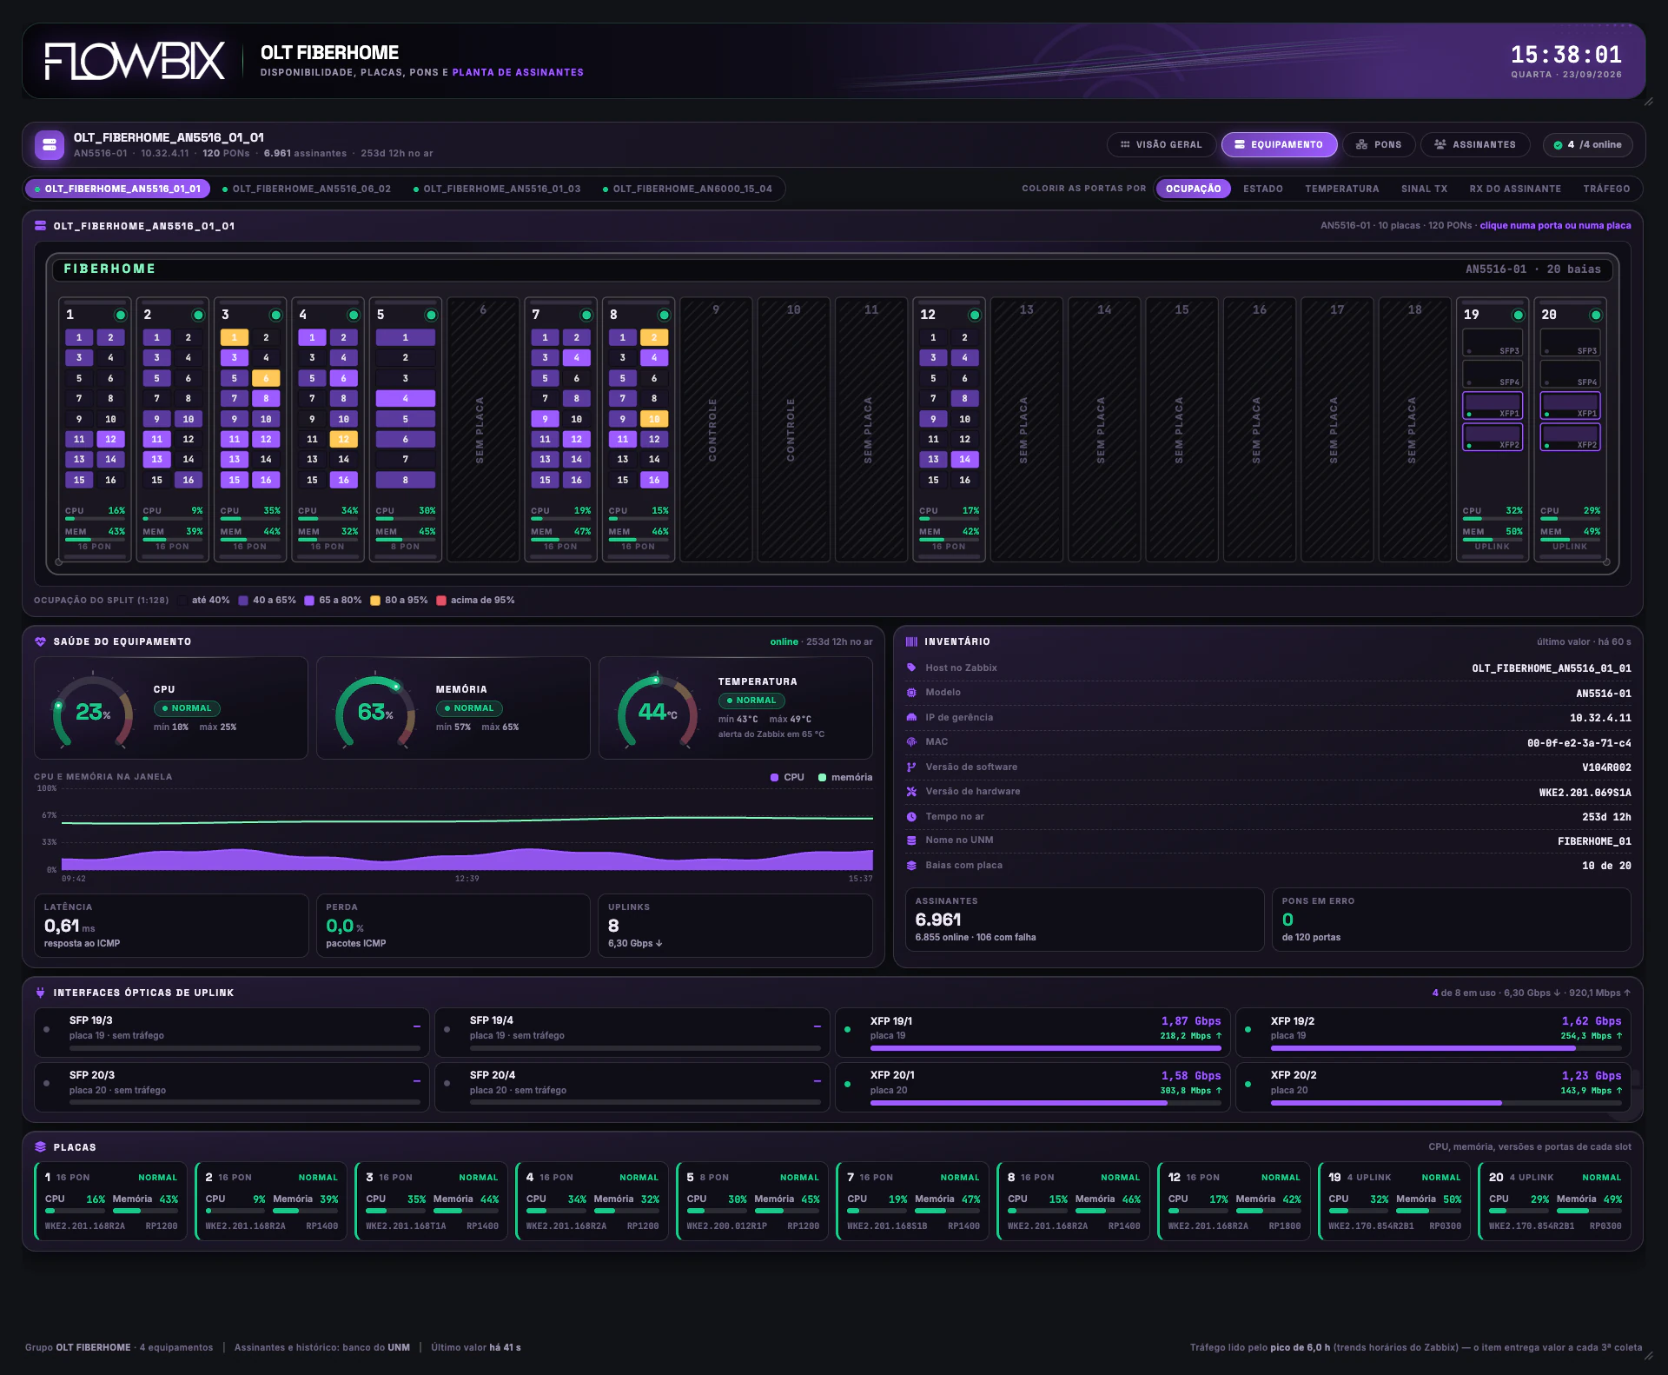This screenshot has height=1375, width=1668.
Task: Select the OLT_FIBERHOME_AN6000_15_04 device tab
Action: click(x=687, y=189)
